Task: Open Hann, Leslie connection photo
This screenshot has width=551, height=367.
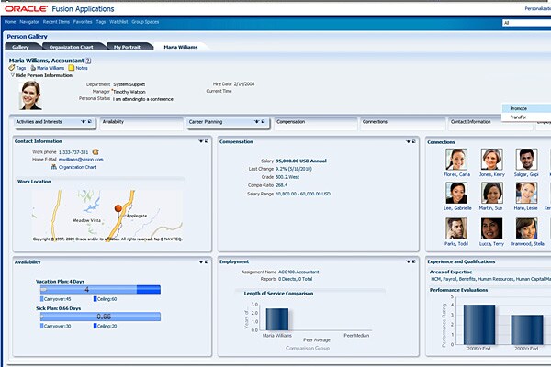Action: pos(526,194)
